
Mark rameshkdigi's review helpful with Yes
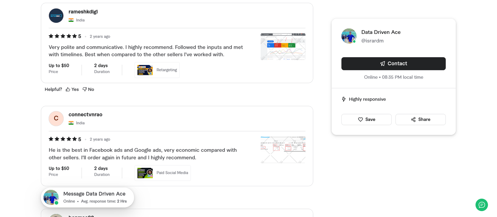72,89
